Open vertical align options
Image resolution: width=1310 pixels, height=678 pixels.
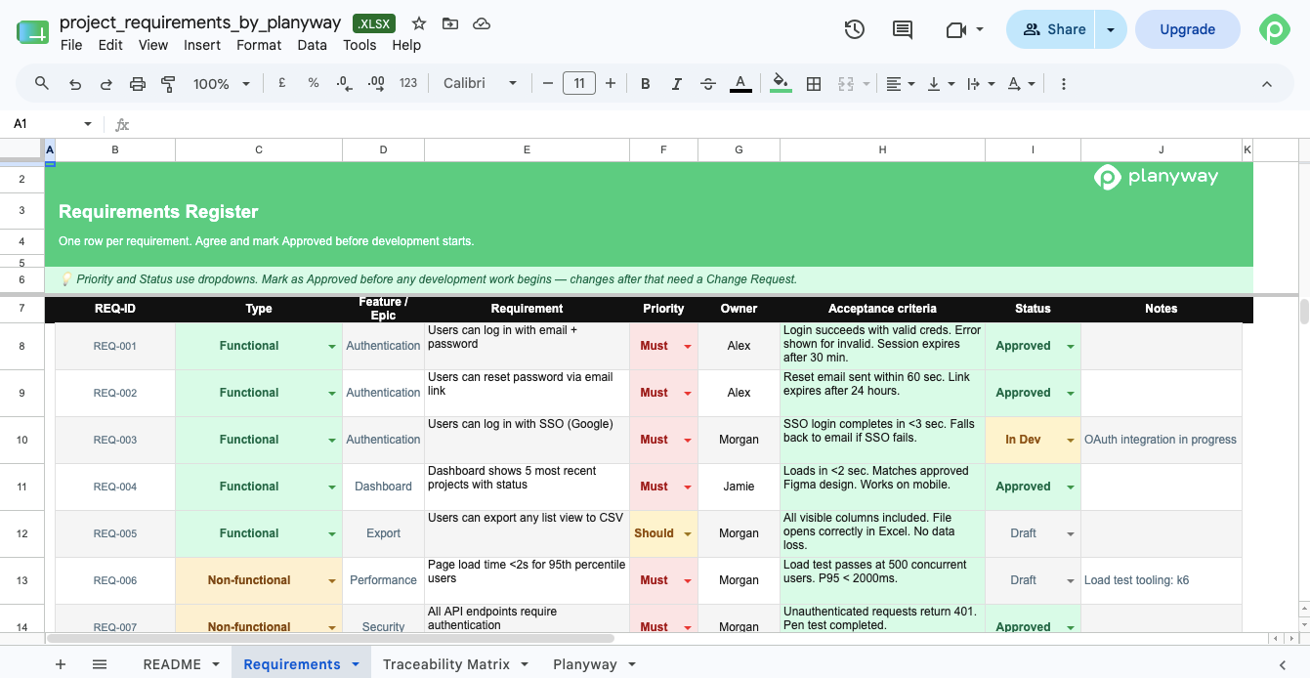(940, 84)
